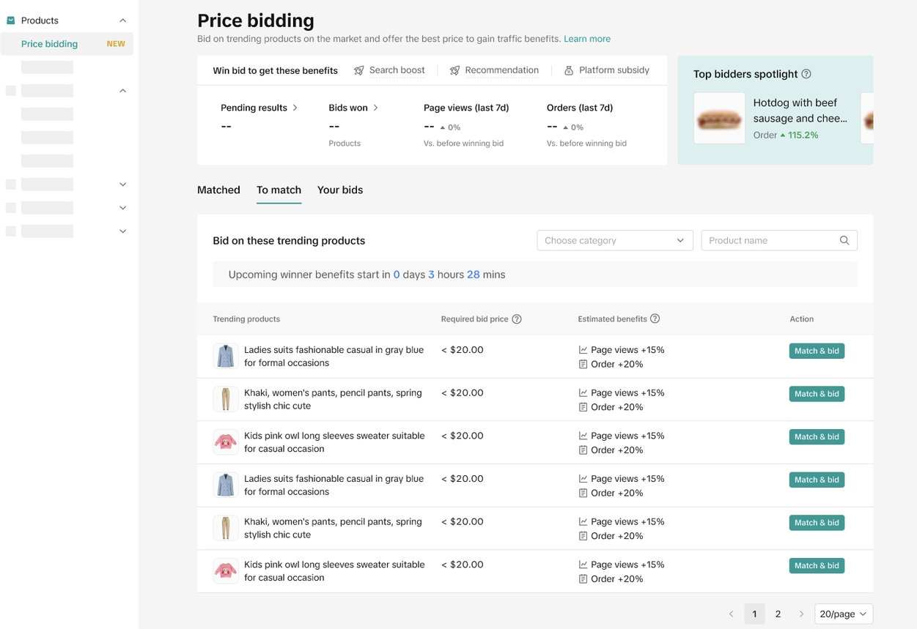The image size is (917, 629).
Task: Click the Platform subsidy money bag icon
Action: [x=569, y=70]
